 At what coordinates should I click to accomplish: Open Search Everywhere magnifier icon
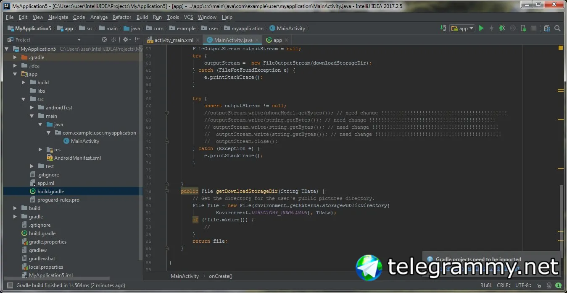[557, 29]
